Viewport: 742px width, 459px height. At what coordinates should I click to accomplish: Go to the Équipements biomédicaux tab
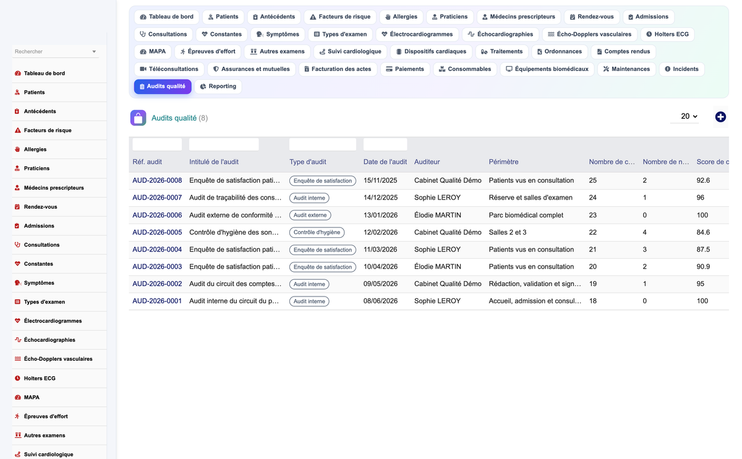pos(547,69)
